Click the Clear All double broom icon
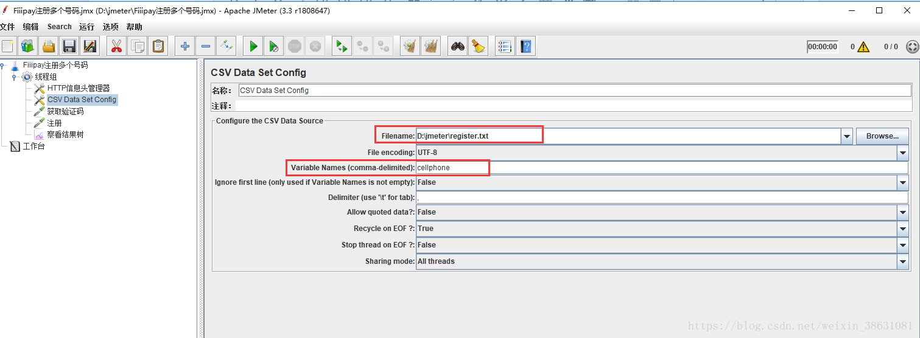This screenshot has width=920, height=338. [431, 46]
